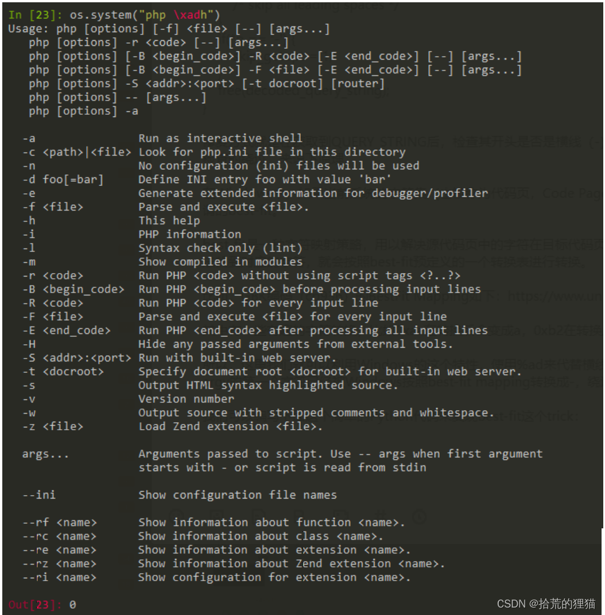Click the Out[23] output prompt

[x=35, y=605]
